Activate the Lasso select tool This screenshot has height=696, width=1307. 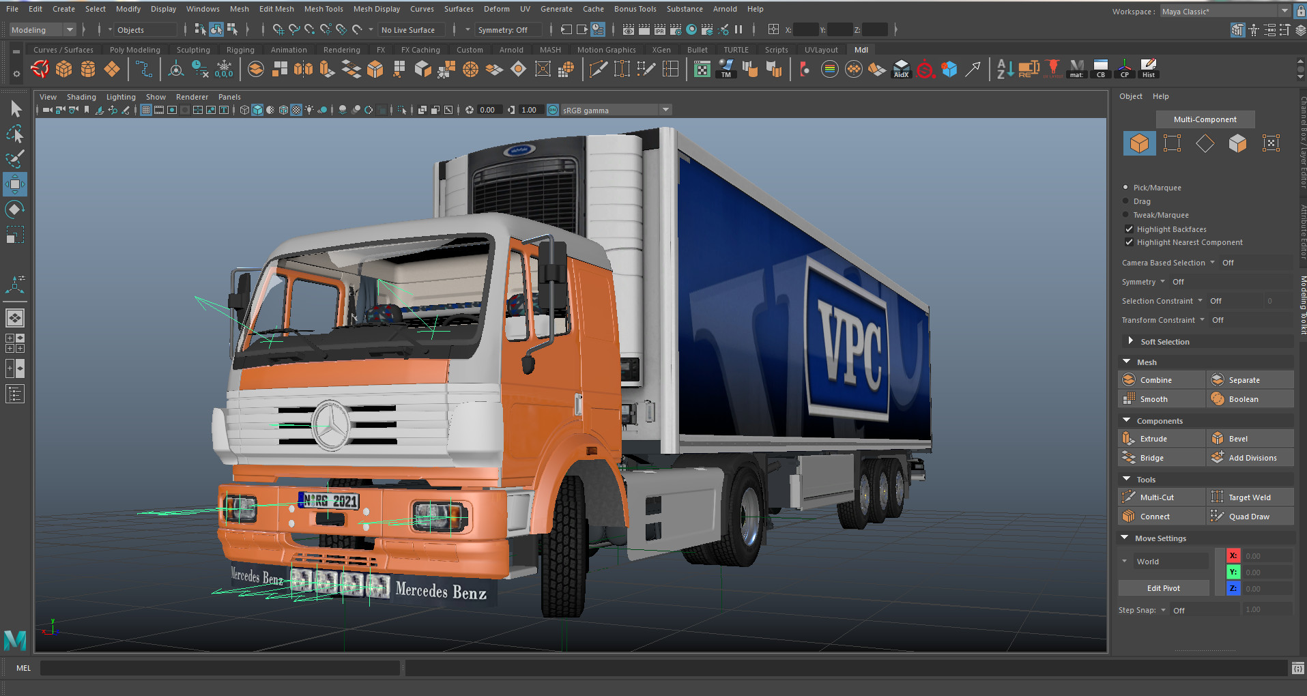click(15, 134)
